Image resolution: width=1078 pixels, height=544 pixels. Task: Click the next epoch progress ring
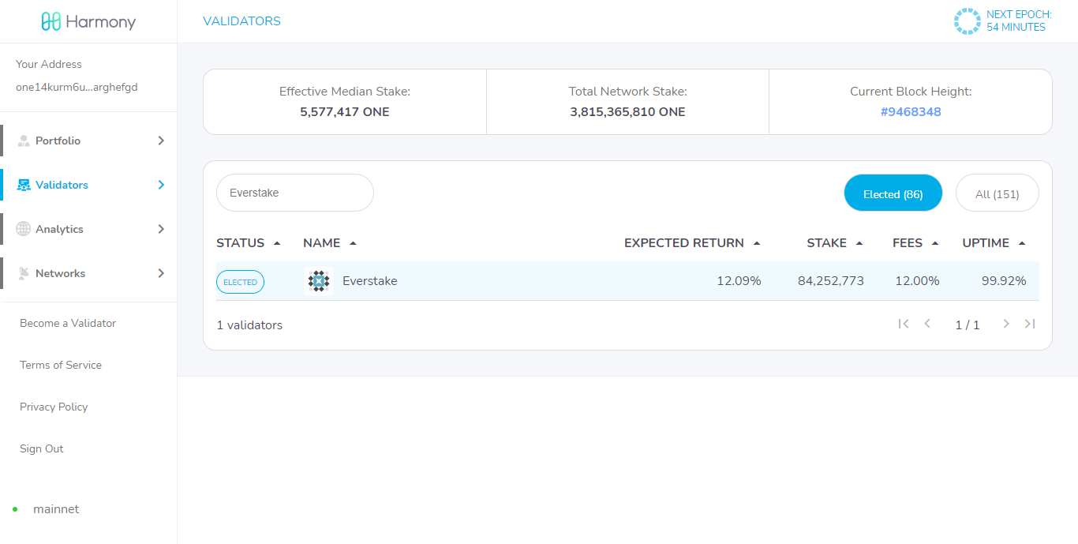click(x=967, y=21)
